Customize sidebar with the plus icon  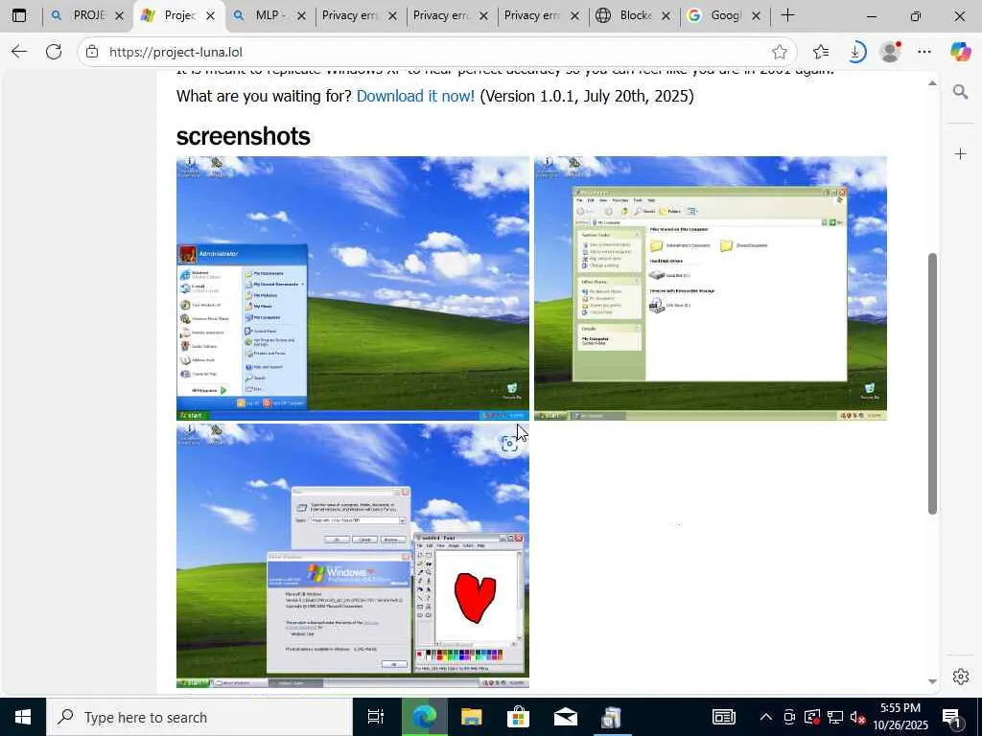point(961,154)
